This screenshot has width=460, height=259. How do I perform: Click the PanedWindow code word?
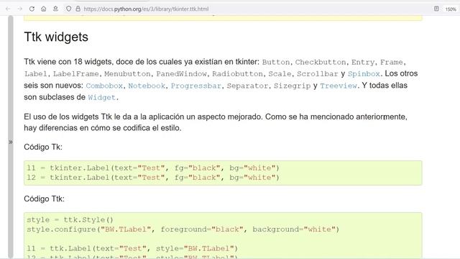click(x=181, y=73)
